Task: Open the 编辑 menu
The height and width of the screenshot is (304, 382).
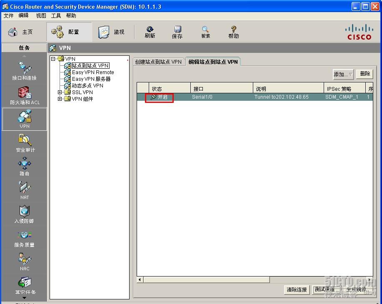Action: (23, 15)
